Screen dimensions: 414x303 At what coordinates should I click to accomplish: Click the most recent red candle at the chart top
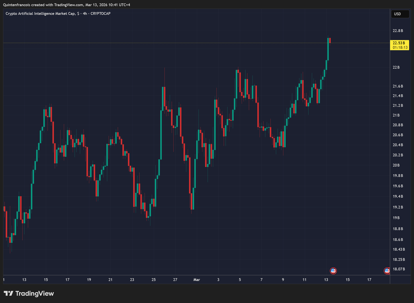pos(330,40)
